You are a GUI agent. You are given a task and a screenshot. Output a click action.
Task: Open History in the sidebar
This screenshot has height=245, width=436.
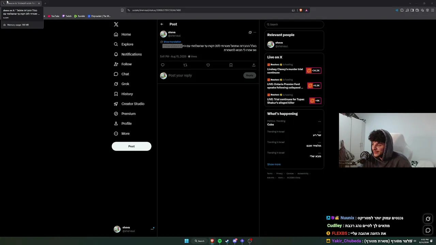(x=123, y=94)
